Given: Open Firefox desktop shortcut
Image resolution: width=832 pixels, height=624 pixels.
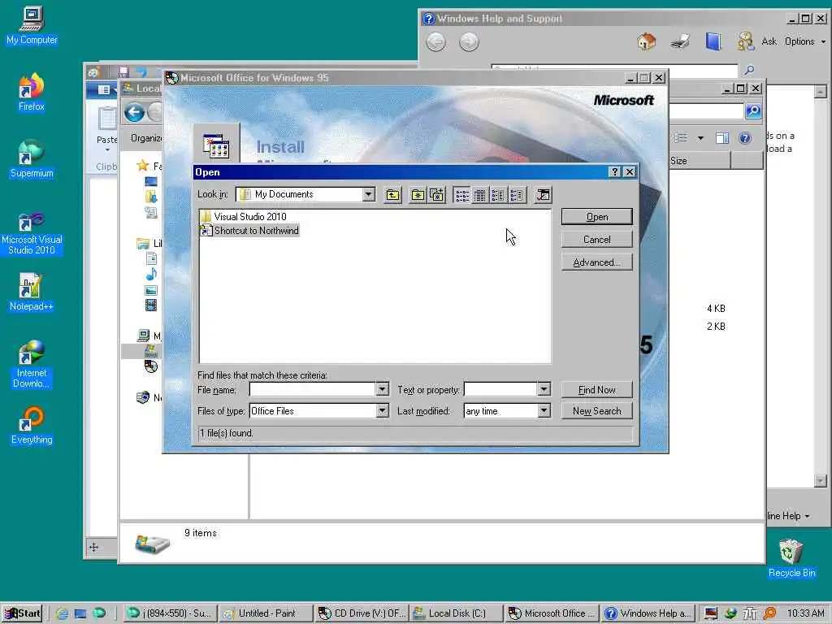Looking at the screenshot, I should (x=32, y=92).
